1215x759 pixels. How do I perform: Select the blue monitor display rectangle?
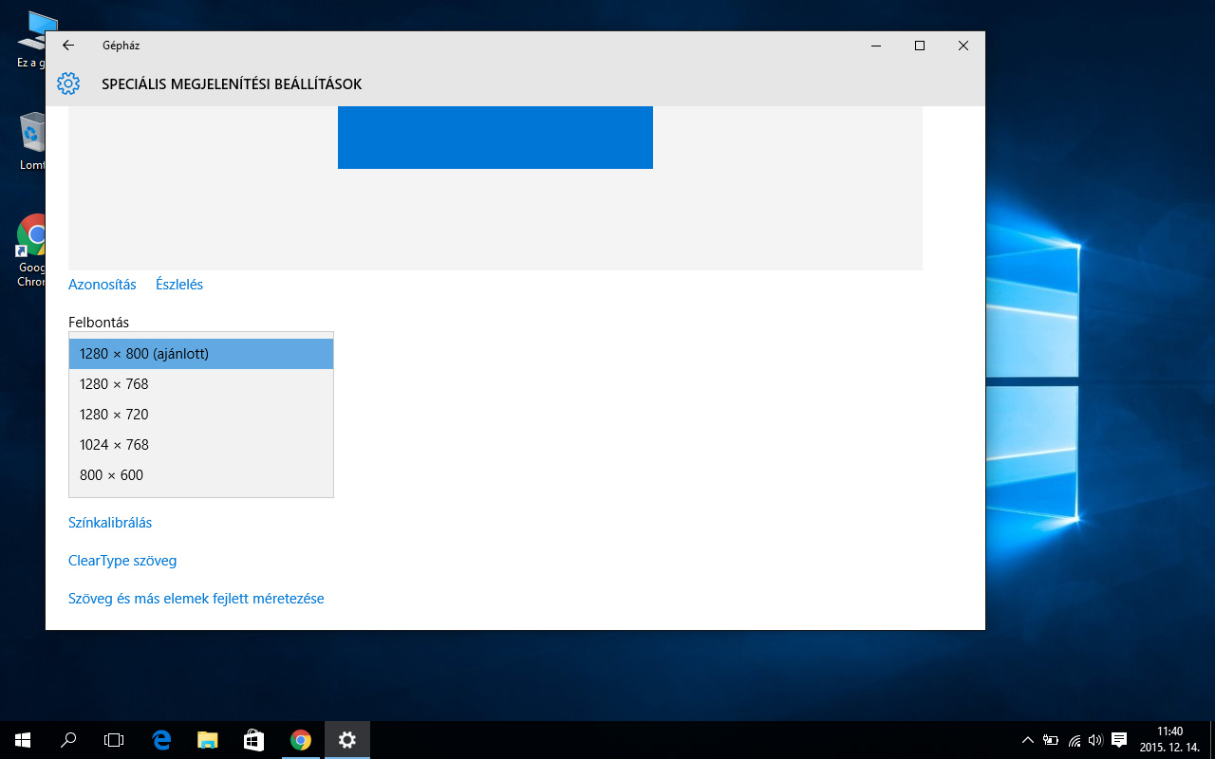[495, 139]
